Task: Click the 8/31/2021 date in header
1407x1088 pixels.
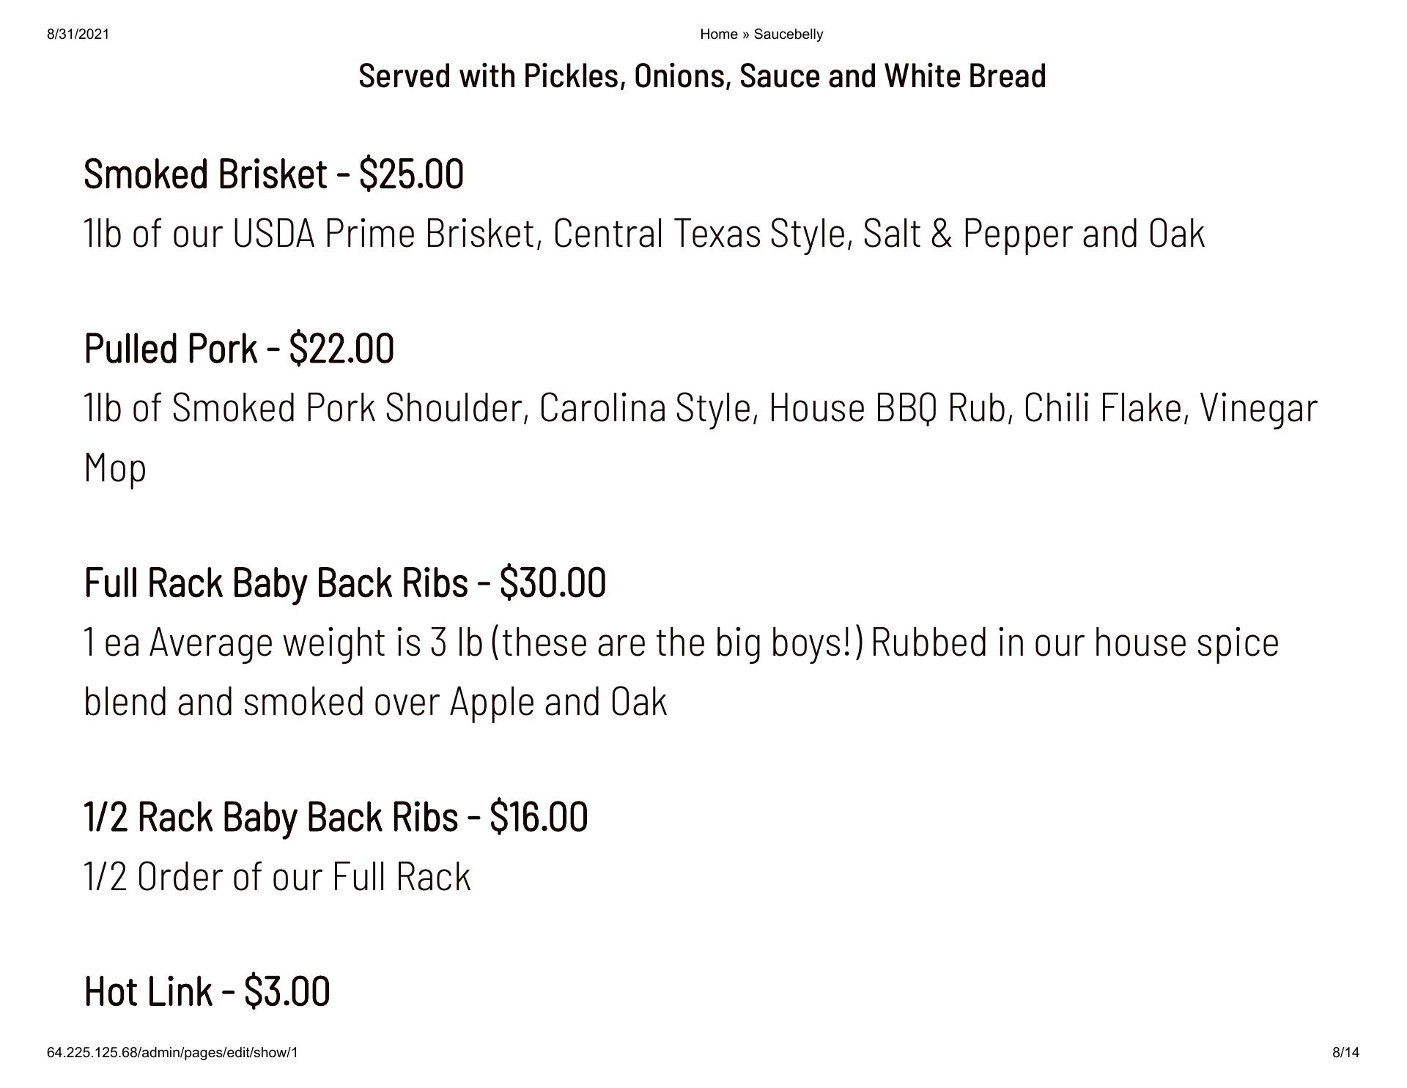Action: (78, 34)
